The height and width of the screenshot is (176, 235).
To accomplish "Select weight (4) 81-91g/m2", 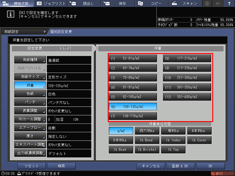I will point(133,87).
